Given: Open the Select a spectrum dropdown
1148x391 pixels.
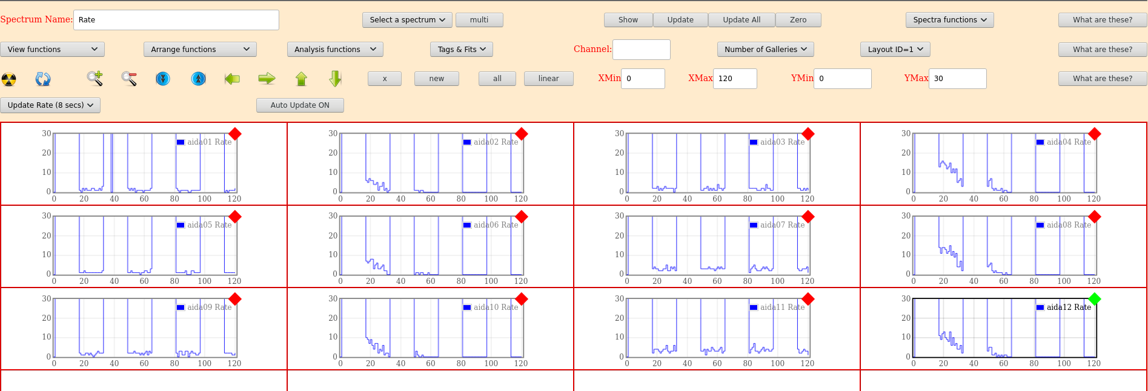Looking at the screenshot, I should 407,20.
